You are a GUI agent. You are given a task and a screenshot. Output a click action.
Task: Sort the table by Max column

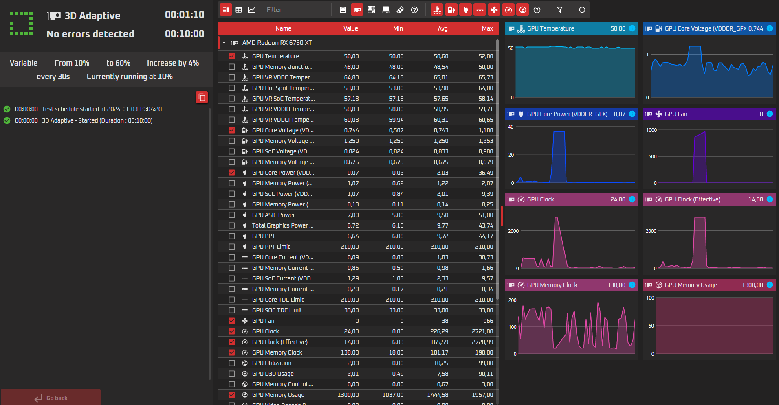(x=487, y=28)
